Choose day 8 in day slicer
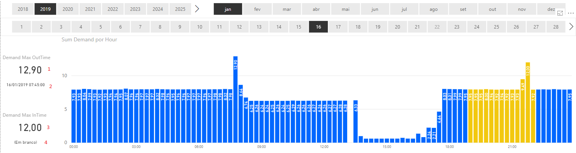The width and height of the screenshot is (576, 153). coord(160,27)
